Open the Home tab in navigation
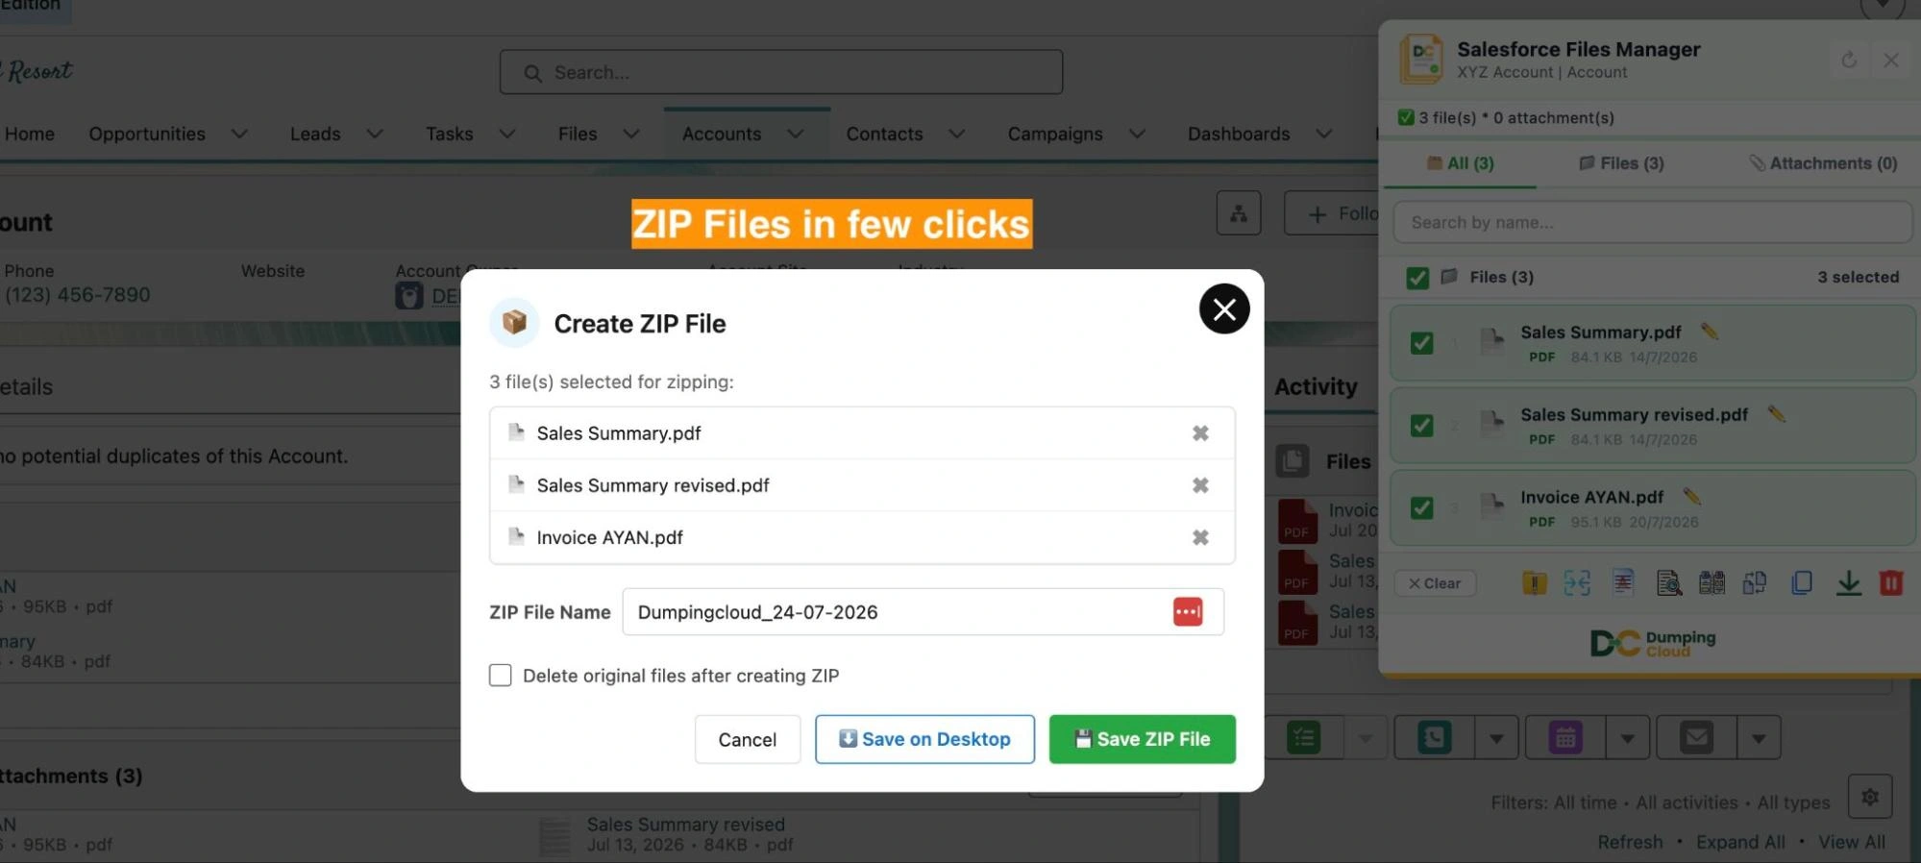The width and height of the screenshot is (1921, 863). [x=30, y=135]
